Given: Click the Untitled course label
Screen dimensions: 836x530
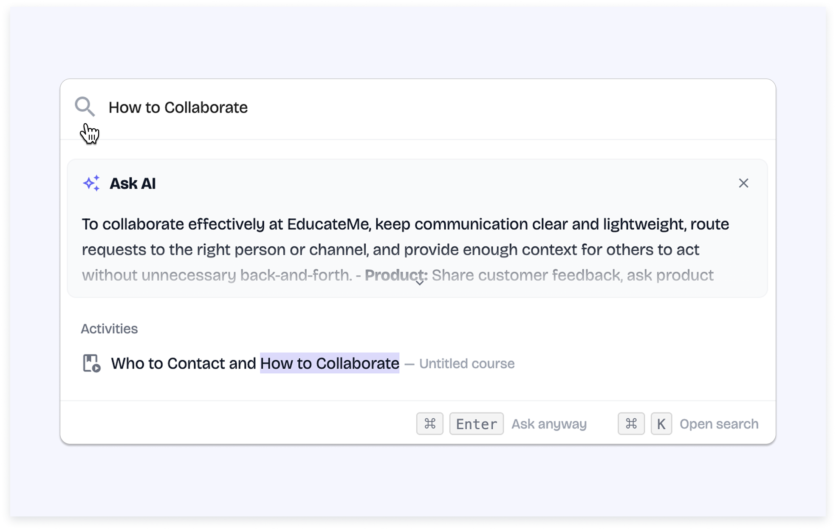Looking at the screenshot, I should [467, 364].
